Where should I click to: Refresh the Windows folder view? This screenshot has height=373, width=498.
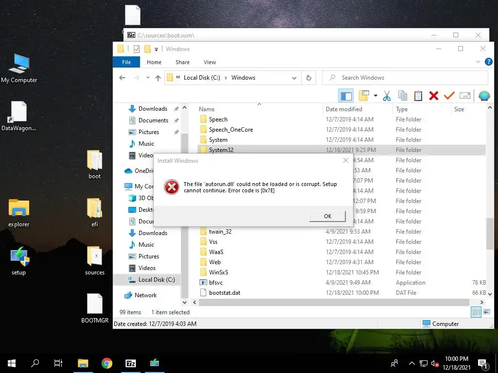(x=308, y=78)
